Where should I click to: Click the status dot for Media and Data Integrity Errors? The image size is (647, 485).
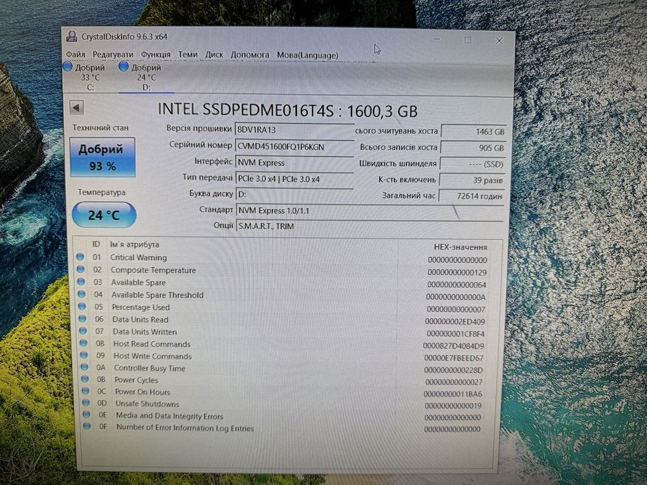(x=86, y=414)
